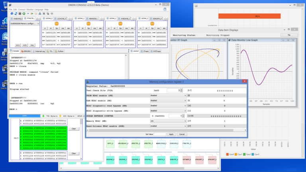This screenshot has height=172, width=306.
Task: Click the gray stop square in the toolbar
Action: coord(20,14)
